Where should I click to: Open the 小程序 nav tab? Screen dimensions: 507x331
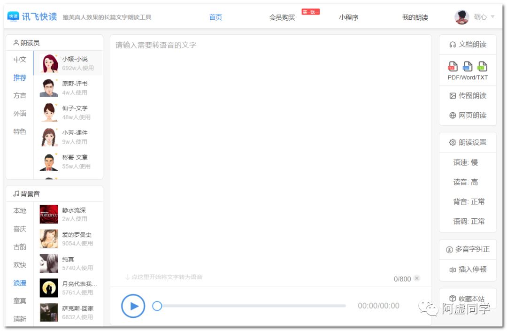click(x=348, y=17)
